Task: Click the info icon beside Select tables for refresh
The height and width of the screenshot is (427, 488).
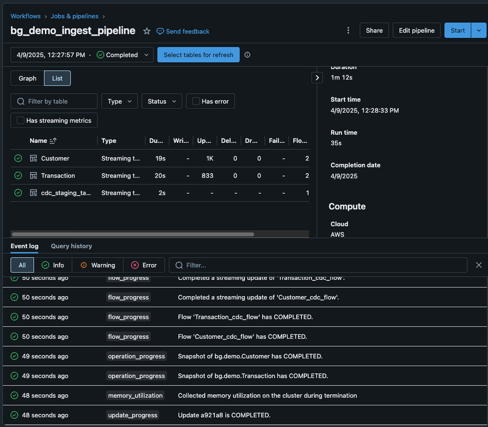Action: pyautogui.click(x=247, y=55)
